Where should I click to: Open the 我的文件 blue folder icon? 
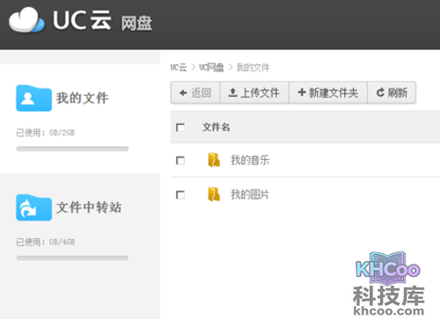coord(33,98)
